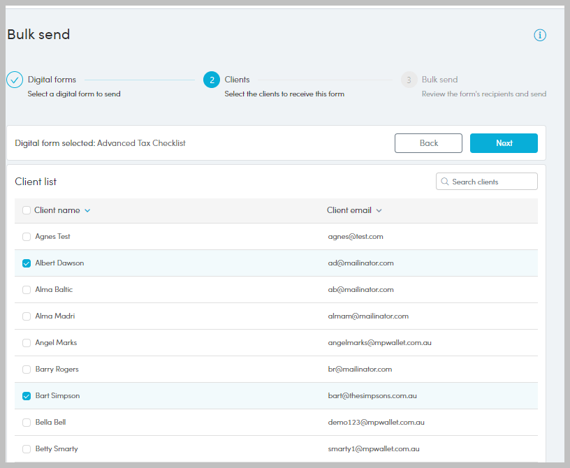Click the step 3 Bulk send circle

tap(409, 80)
